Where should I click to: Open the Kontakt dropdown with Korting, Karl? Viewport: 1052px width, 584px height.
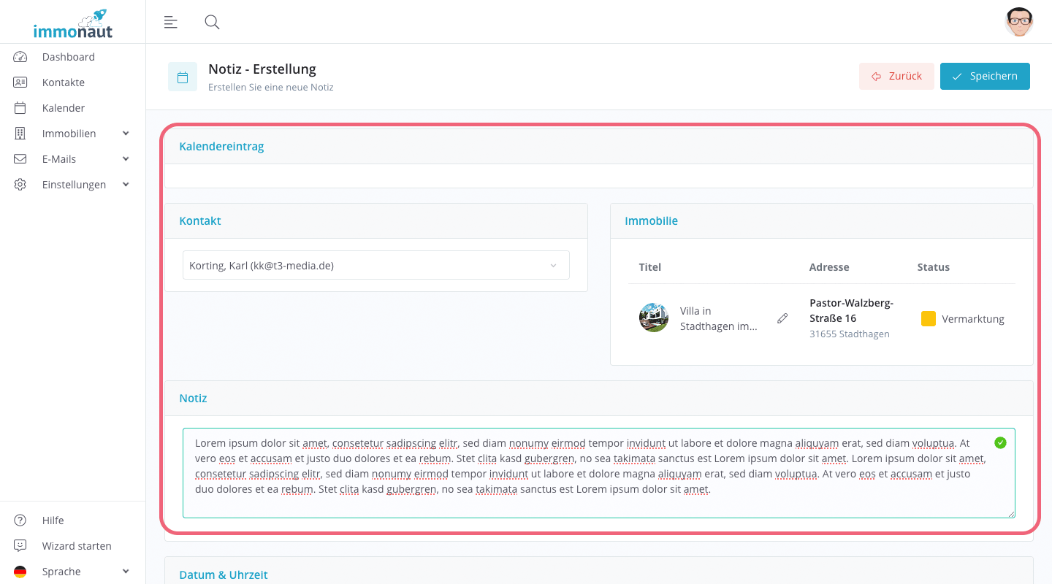pos(376,266)
